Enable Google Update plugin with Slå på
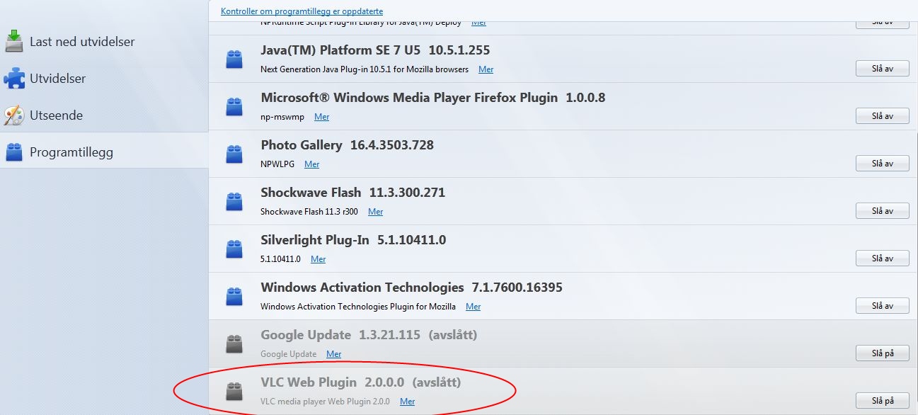 (883, 353)
